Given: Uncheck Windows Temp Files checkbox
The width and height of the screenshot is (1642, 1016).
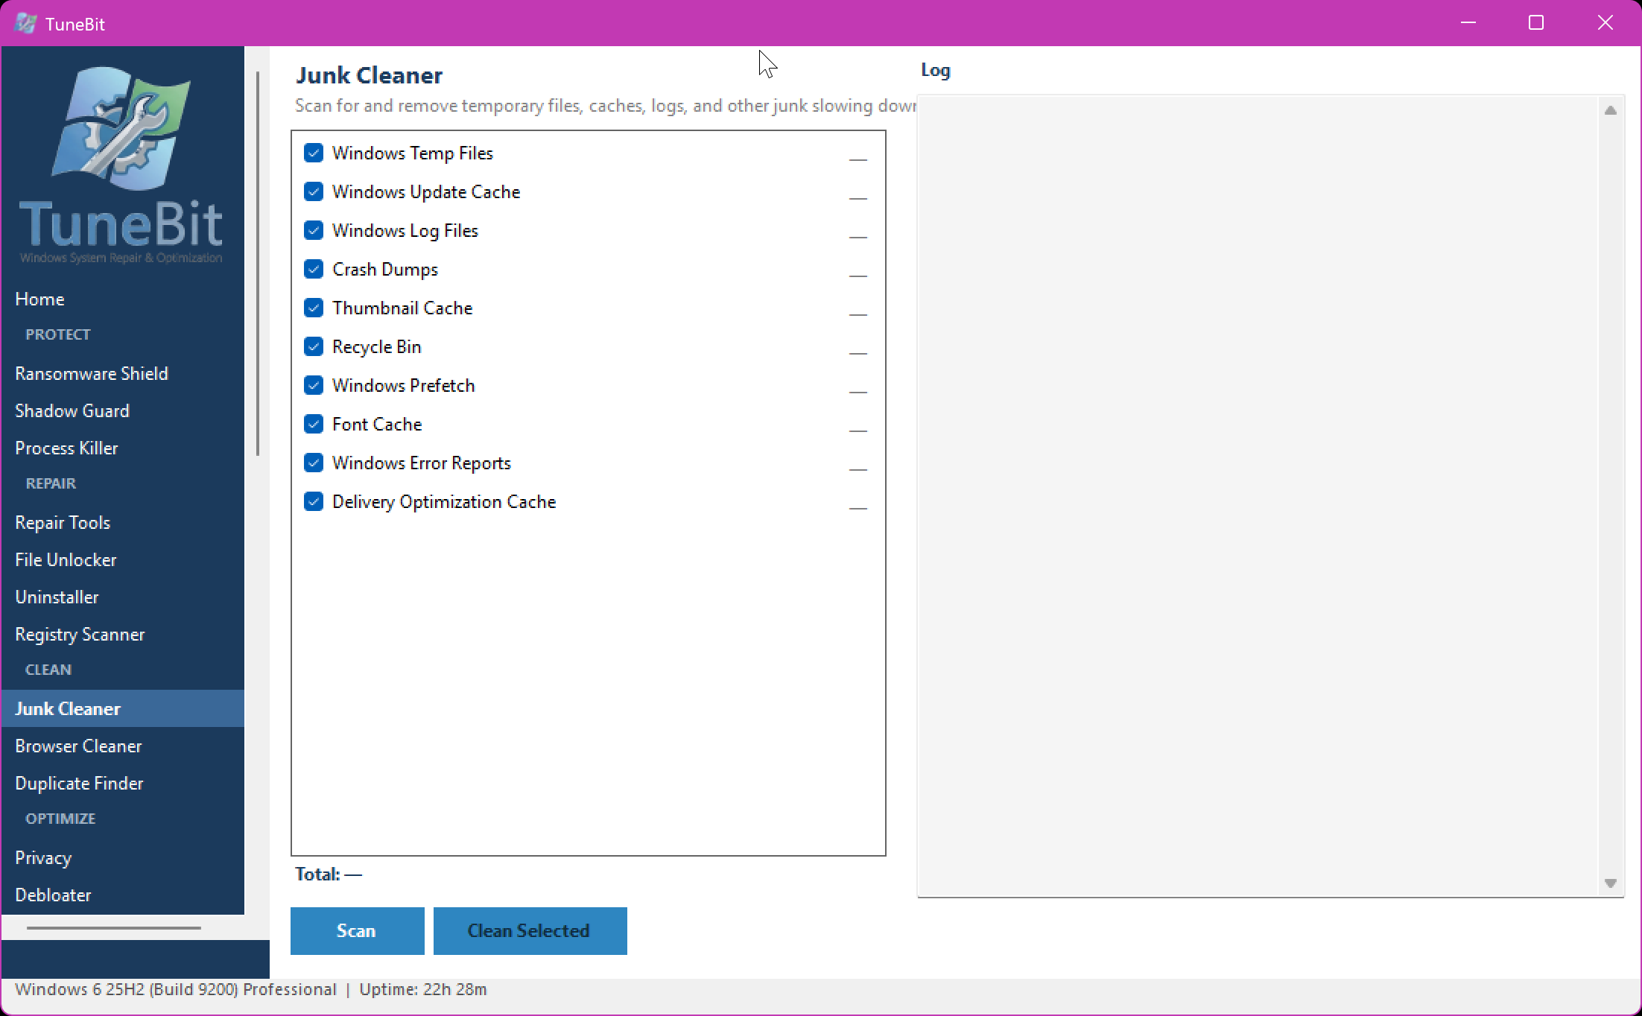Looking at the screenshot, I should tap(314, 153).
